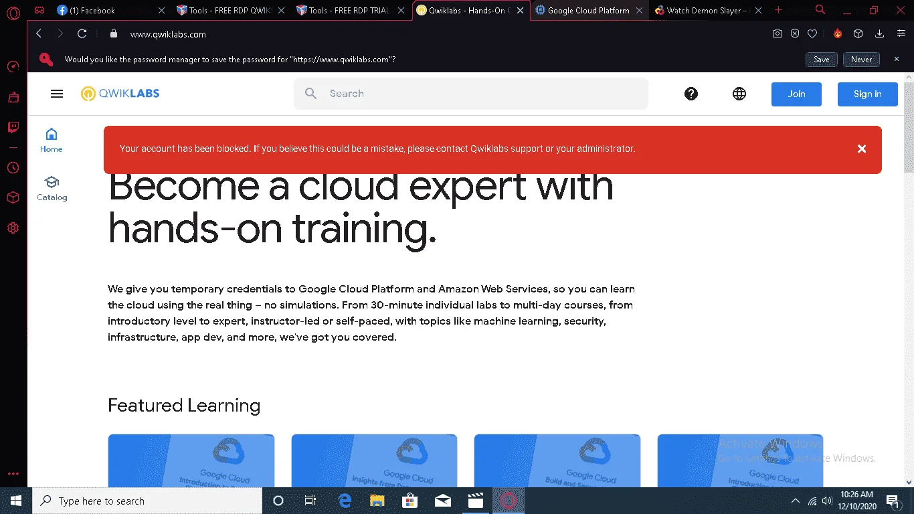Open History clock icon in sidebar
The height and width of the screenshot is (514, 914).
(x=13, y=167)
